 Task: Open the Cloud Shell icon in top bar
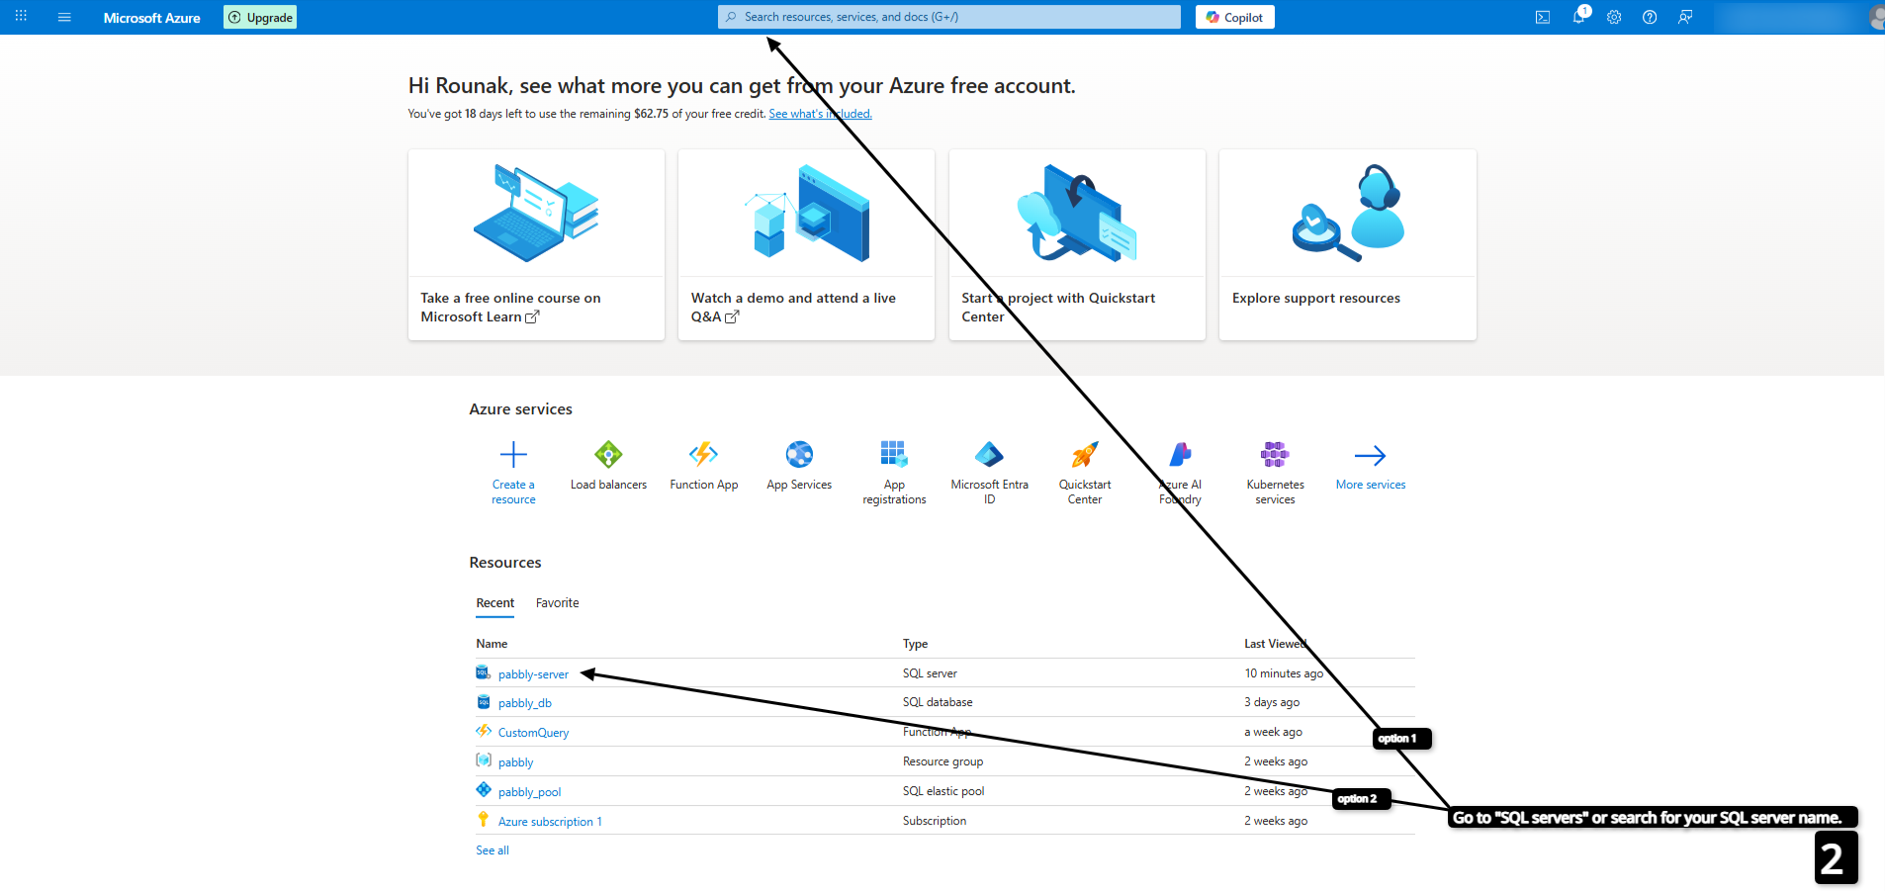coord(1542,17)
